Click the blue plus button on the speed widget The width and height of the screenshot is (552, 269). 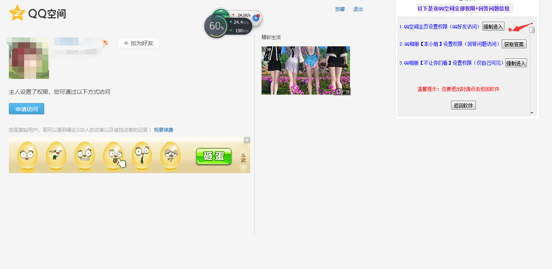pos(256,18)
